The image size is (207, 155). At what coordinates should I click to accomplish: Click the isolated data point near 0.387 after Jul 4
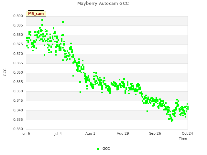point(63,22)
